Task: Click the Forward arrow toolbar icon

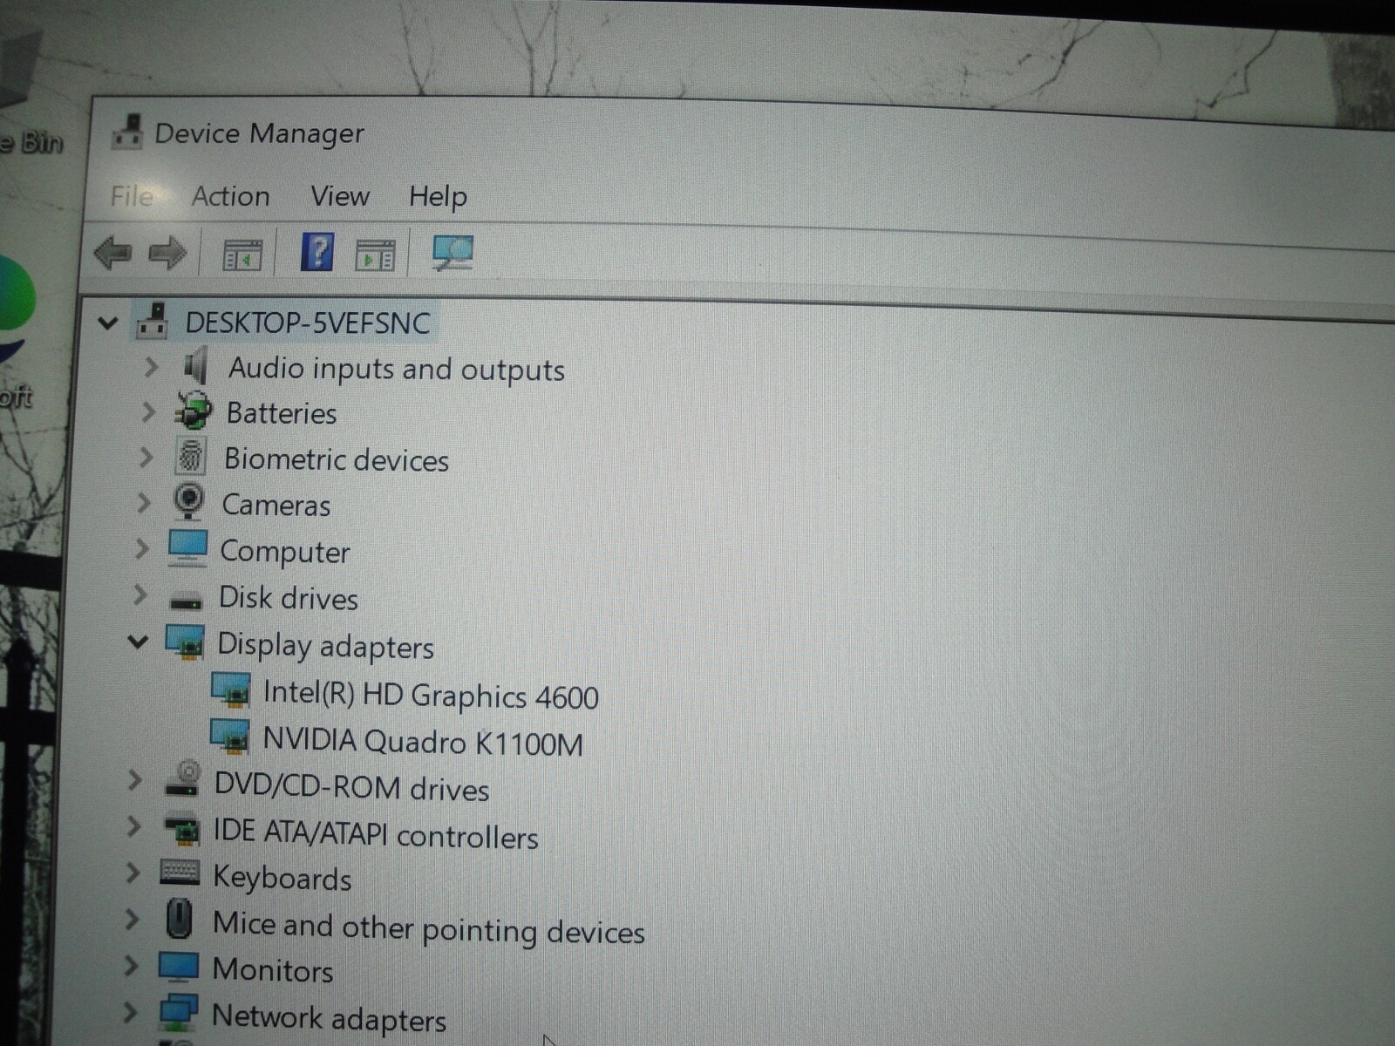Action: click(167, 254)
